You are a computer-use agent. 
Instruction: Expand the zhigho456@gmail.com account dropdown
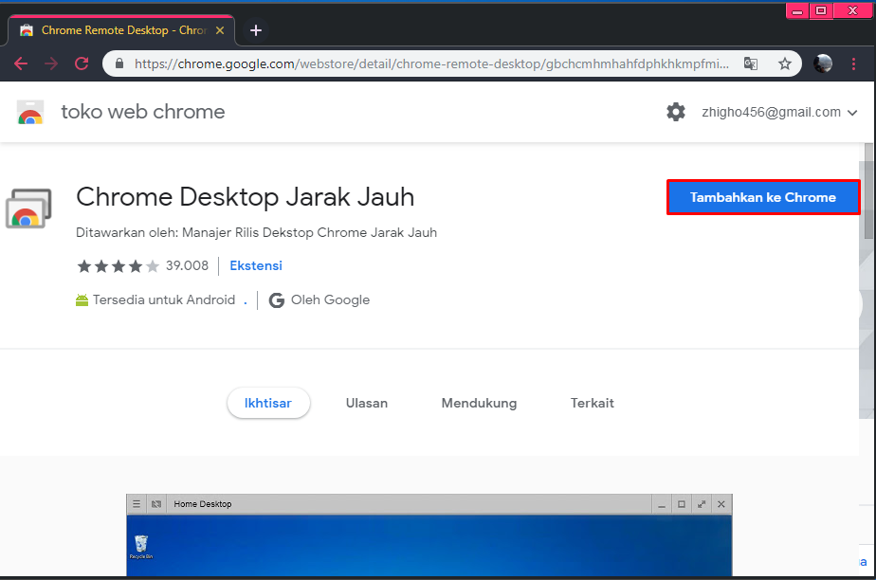(x=779, y=112)
